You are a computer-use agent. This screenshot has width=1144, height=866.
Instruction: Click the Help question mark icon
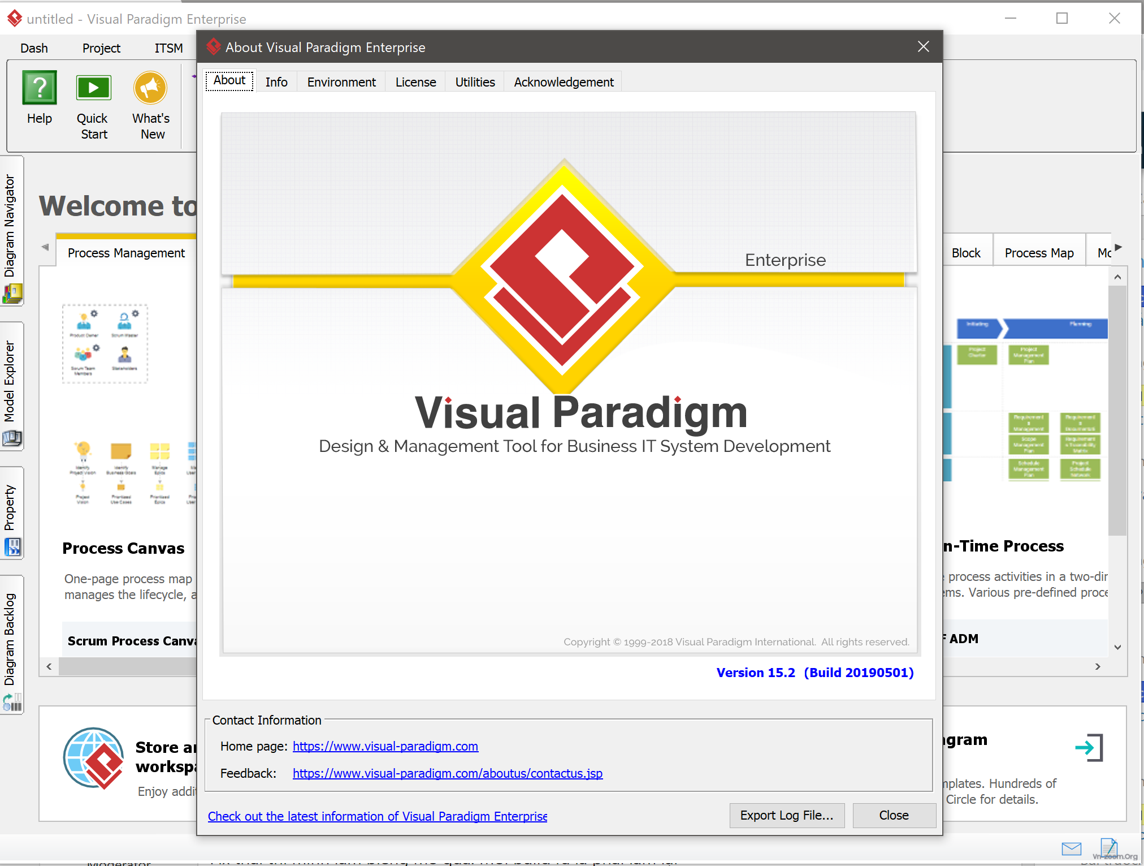tap(39, 88)
